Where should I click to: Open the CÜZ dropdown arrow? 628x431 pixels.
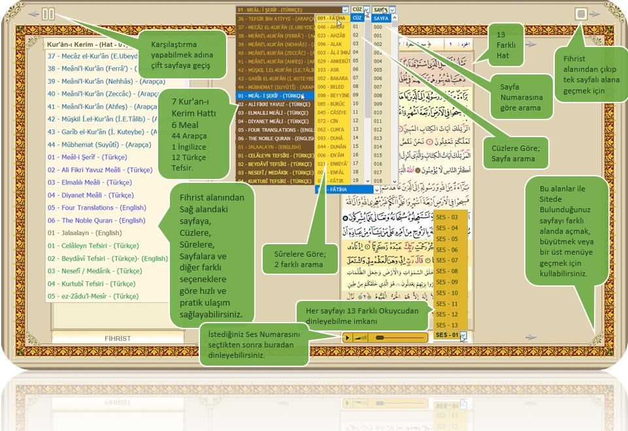point(367,10)
